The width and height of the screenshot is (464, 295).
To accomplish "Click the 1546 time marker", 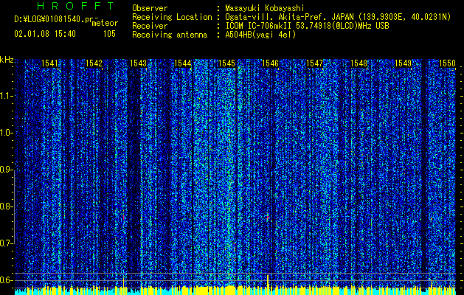I will [x=271, y=63].
